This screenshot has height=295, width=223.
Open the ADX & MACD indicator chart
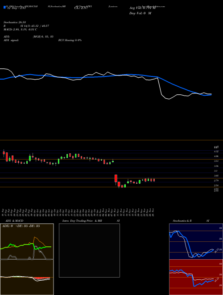(27, 259)
